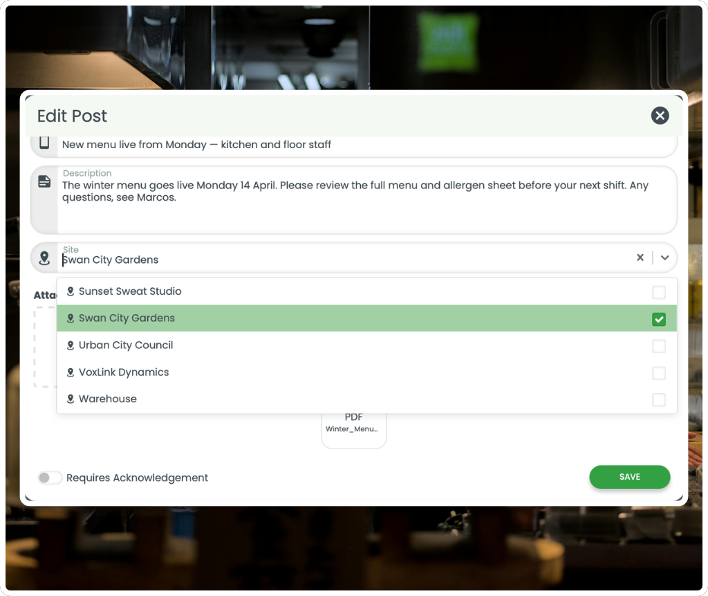
Task: Click the location pin beside Sunset Sweat Studio
Action: (70, 291)
